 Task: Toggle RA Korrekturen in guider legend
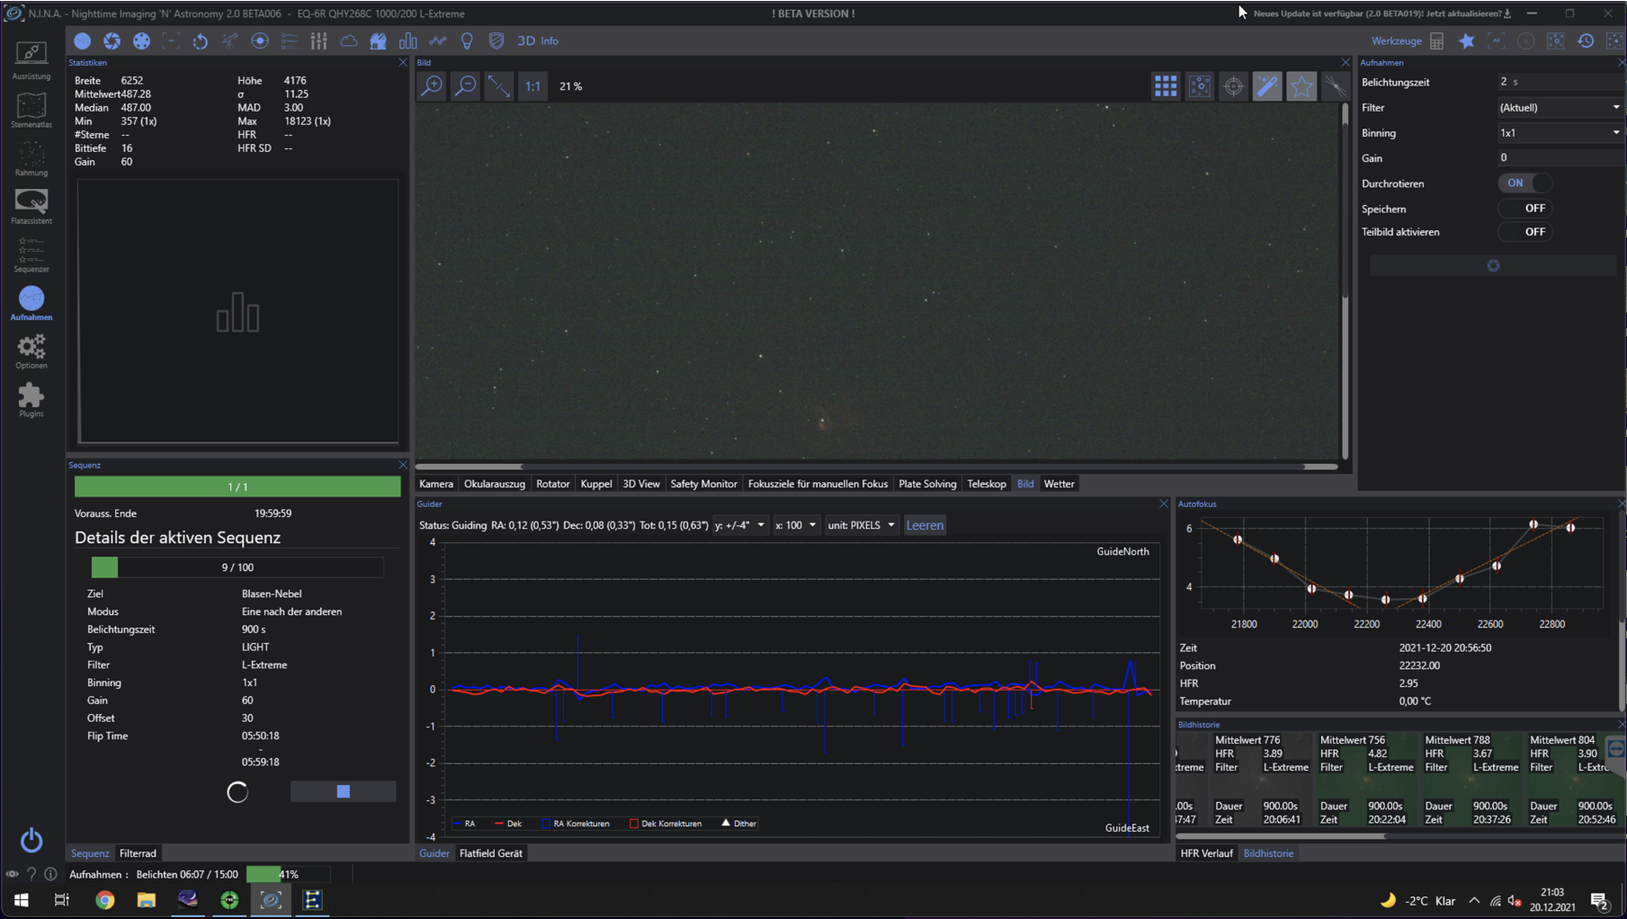point(576,824)
